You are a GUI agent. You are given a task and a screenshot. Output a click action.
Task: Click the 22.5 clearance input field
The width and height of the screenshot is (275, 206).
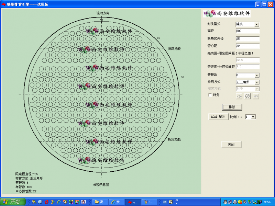point(247,60)
